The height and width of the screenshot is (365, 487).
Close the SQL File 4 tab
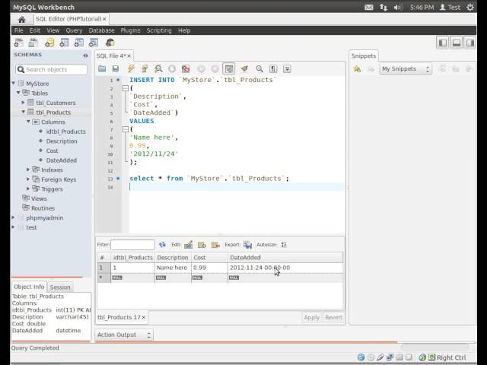tap(129, 56)
